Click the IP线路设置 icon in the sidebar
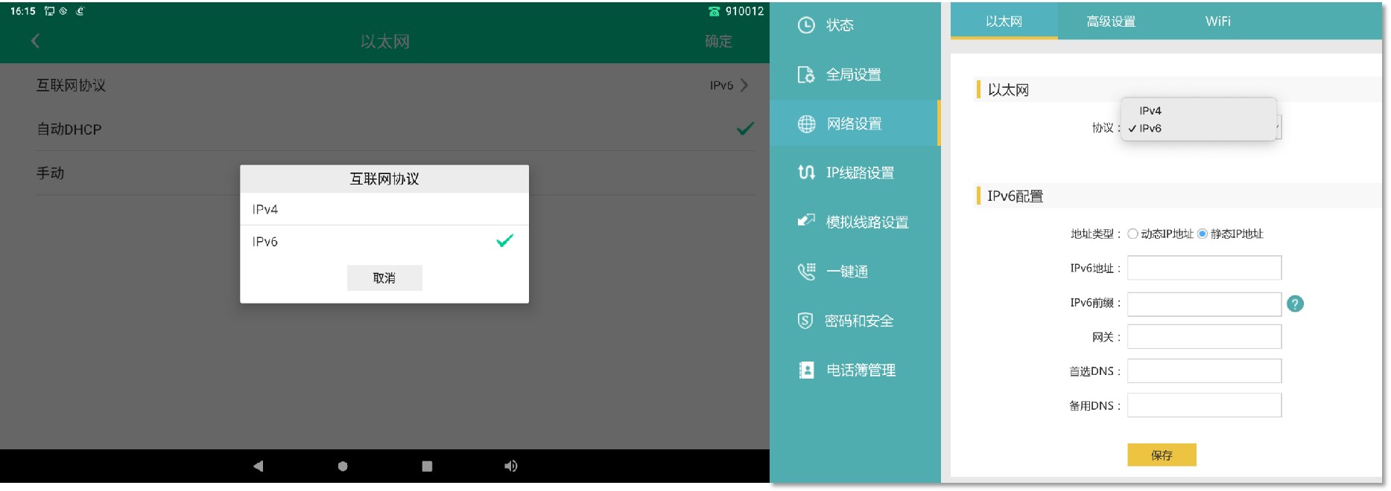This screenshot has height=491, width=1391. coord(805,173)
